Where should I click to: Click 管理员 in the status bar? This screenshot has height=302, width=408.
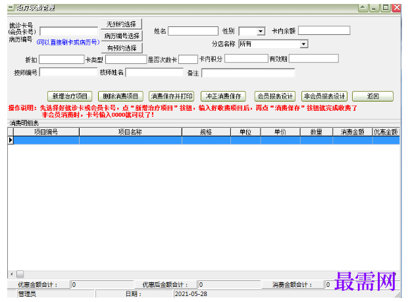pos(27,294)
